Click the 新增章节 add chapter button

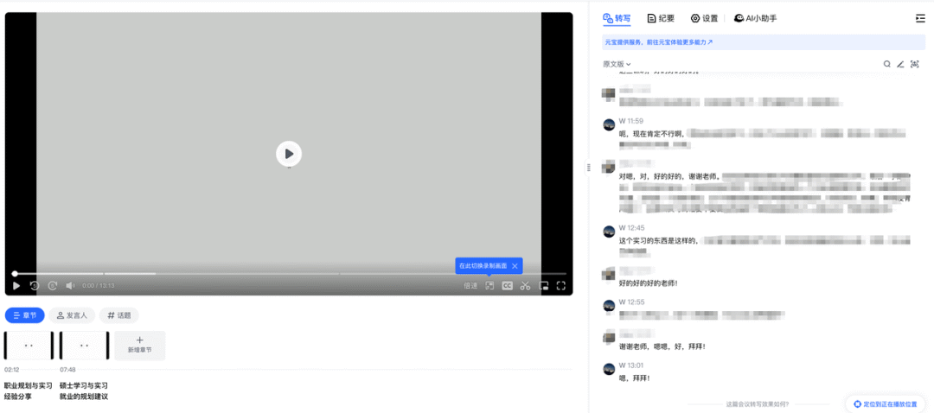click(x=140, y=345)
